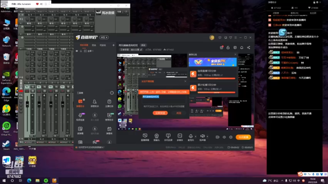
Task: Open File Explorer from taskbar
Action: point(37,180)
